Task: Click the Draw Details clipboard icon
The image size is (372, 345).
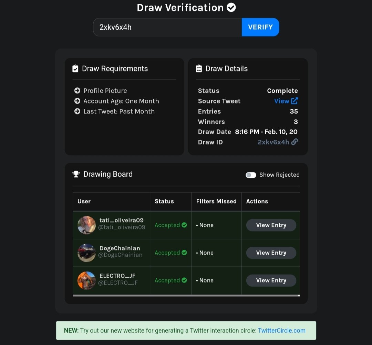Action: 199,68
